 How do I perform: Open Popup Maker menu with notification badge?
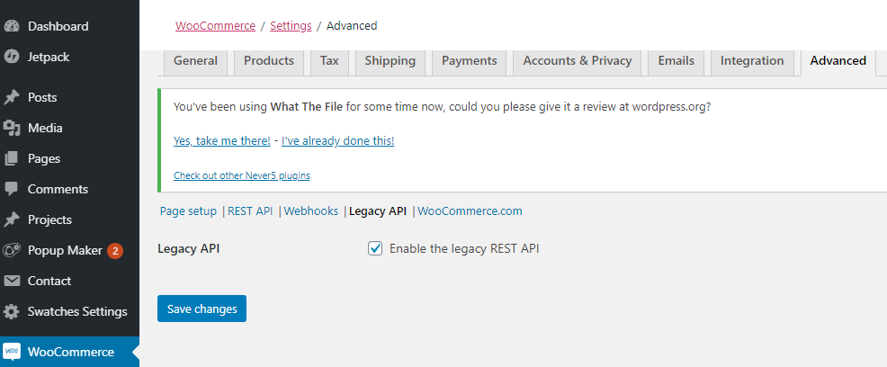pyautogui.click(x=65, y=250)
